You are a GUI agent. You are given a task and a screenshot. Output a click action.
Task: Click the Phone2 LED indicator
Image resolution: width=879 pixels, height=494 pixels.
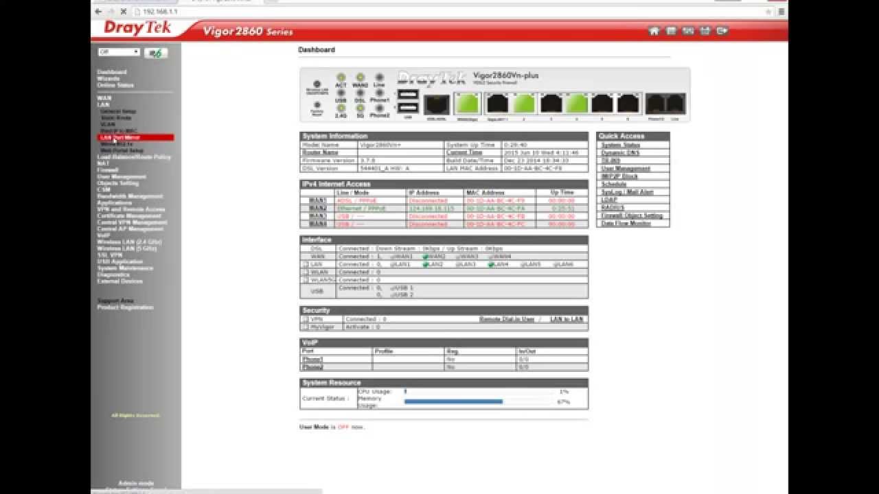tap(379, 108)
